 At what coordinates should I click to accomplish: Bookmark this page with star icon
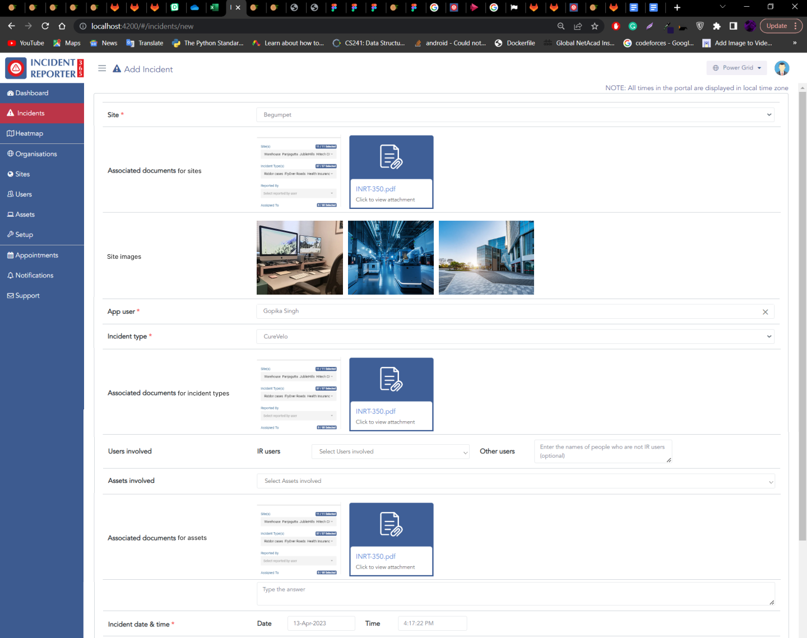pos(595,26)
